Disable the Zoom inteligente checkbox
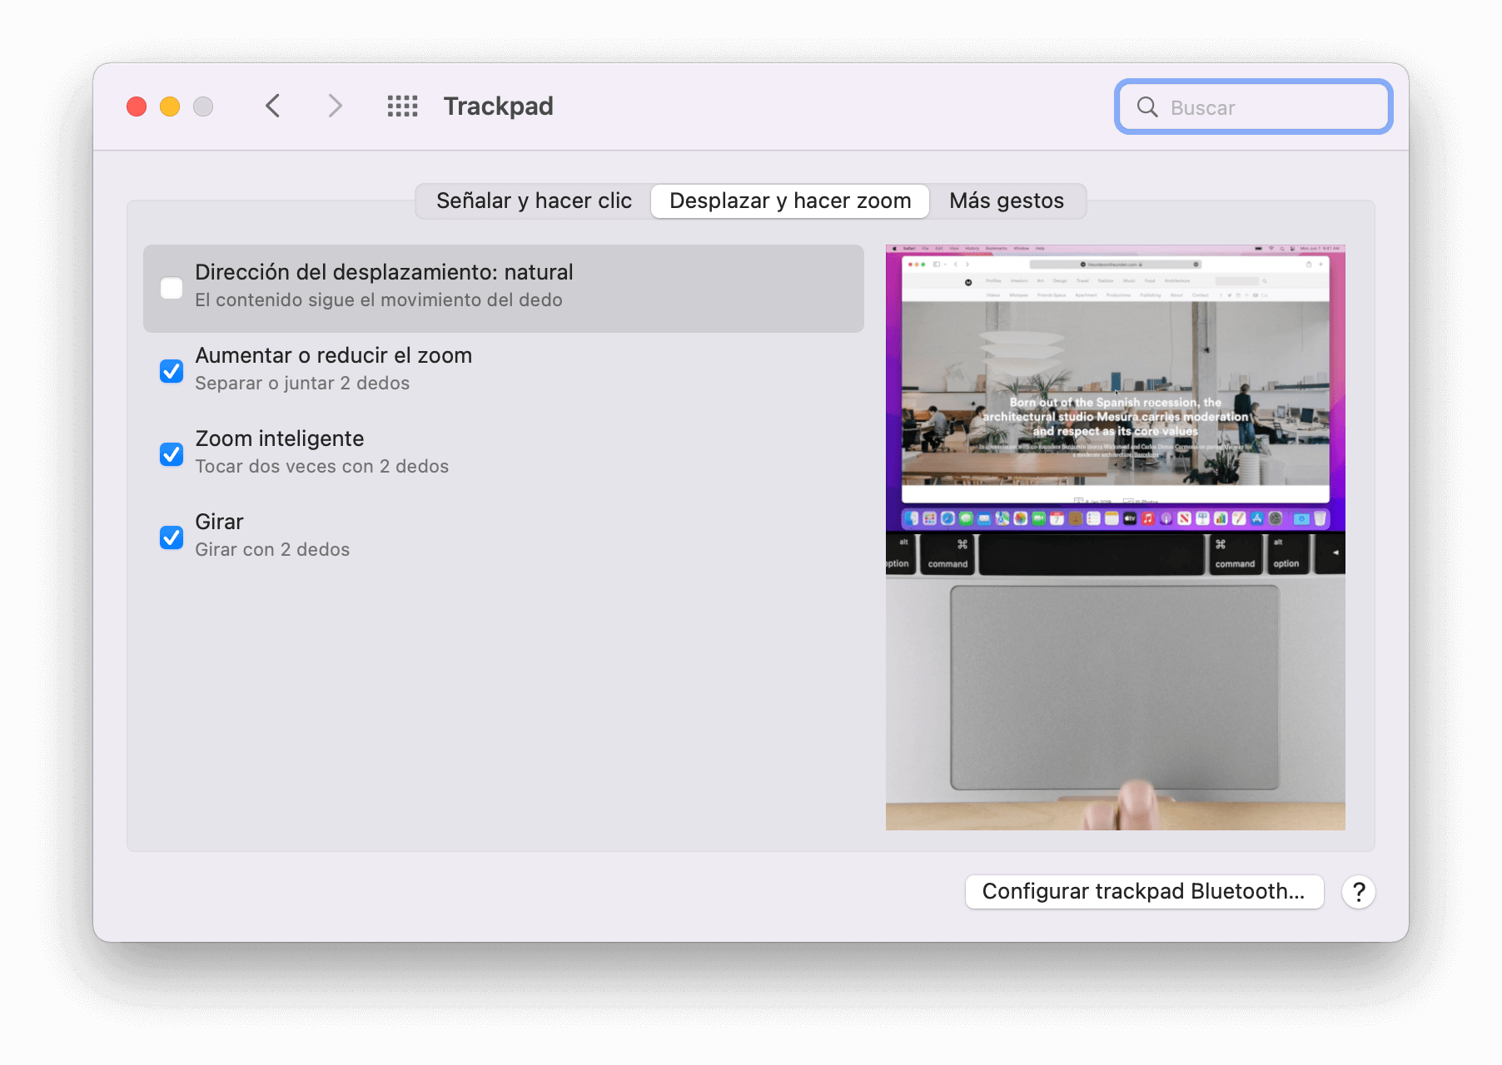 172,454
